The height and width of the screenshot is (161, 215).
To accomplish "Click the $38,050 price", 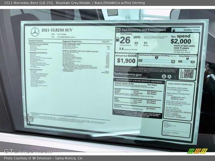I will 106,42.
